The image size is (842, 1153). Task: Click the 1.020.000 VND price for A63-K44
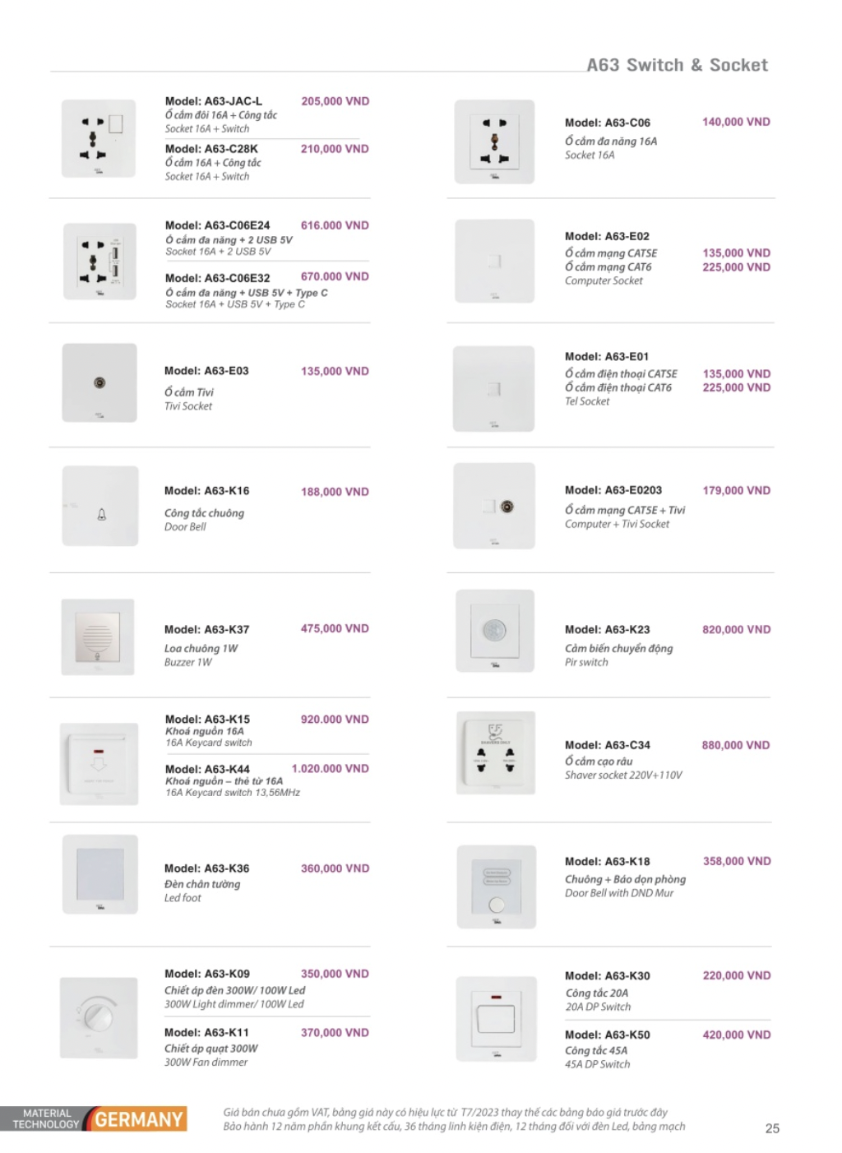(331, 768)
